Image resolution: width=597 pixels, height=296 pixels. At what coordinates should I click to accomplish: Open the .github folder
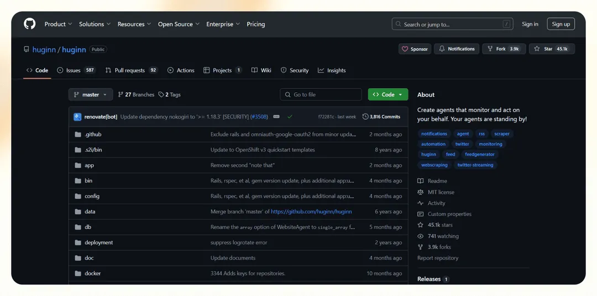(93, 134)
